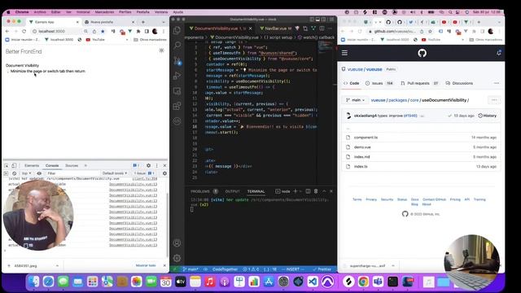The height and width of the screenshot is (293, 521).
Task: Open the GitHub repo tabs overflow menu
Action: point(497,83)
